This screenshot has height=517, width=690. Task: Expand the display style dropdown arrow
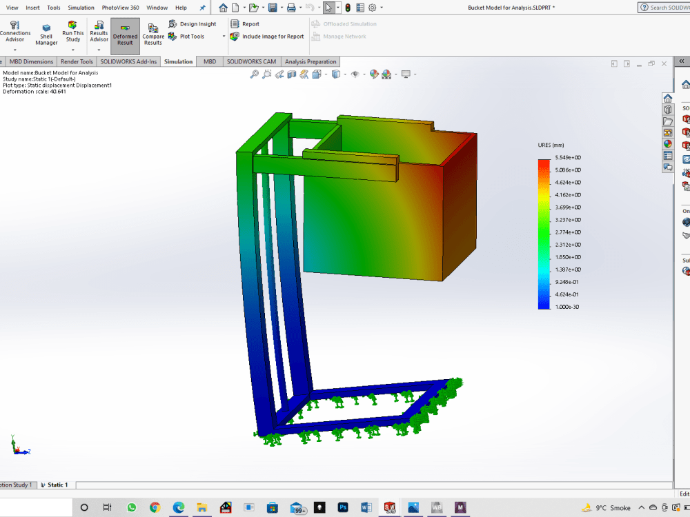pos(346,74)
